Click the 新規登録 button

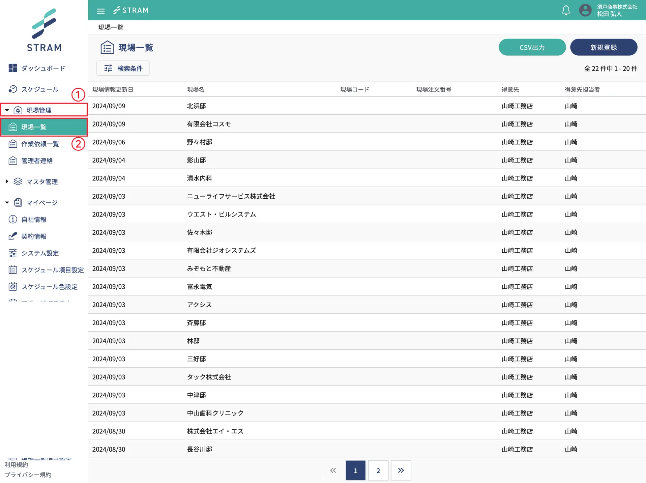click(604, 48)
